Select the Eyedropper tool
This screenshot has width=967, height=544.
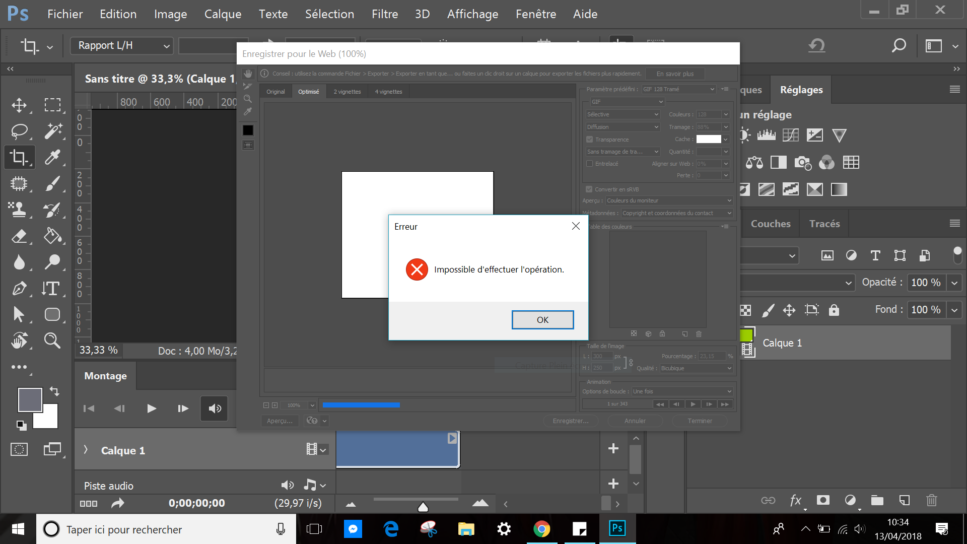click(52, 157)
